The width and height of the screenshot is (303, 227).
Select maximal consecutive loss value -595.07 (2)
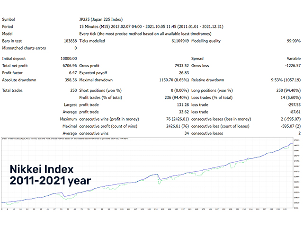tap(291, 126)
